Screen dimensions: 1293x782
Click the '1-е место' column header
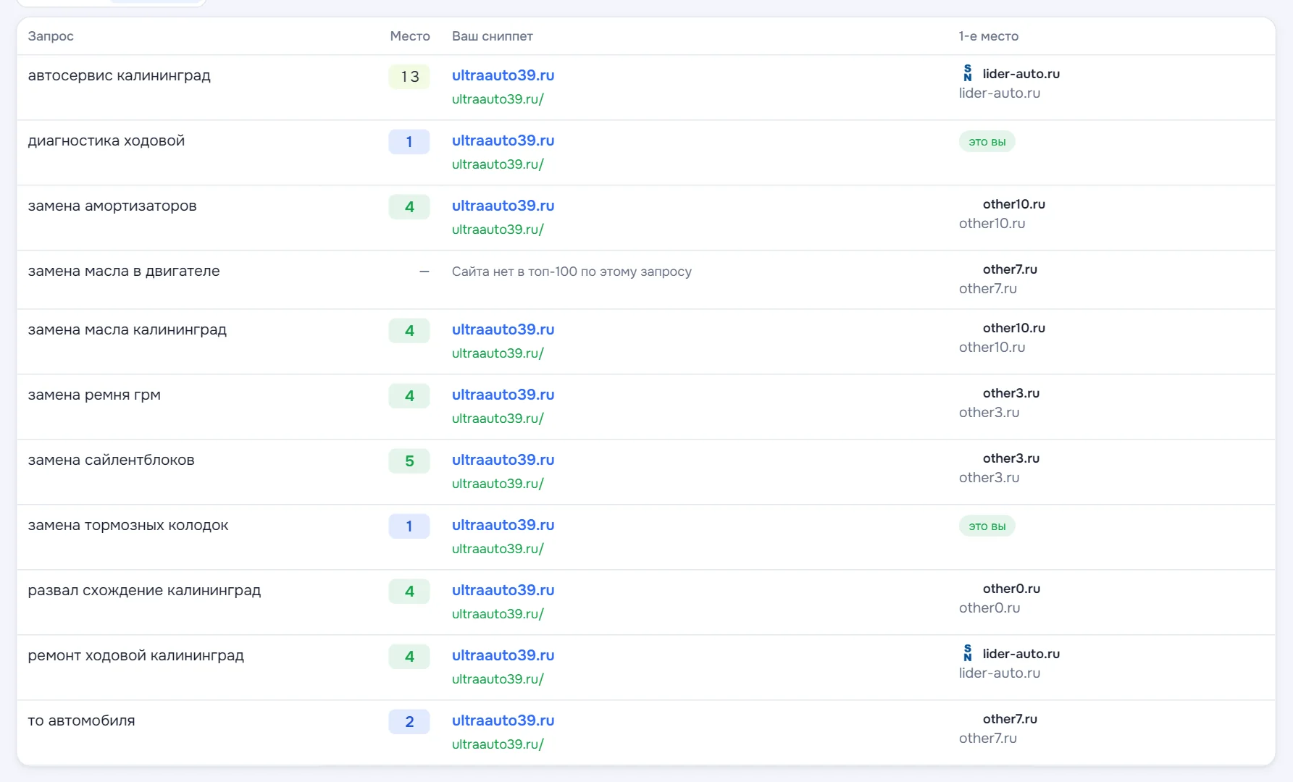(988, 36)
